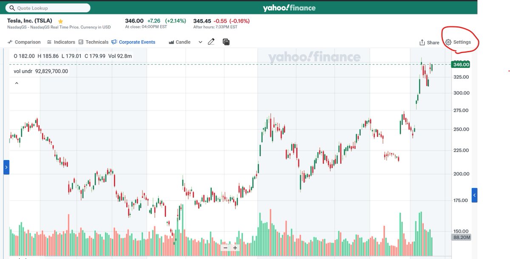
Task: Click 'After hours: 7:33PM EST' text
Action: [x=215, y=27]
